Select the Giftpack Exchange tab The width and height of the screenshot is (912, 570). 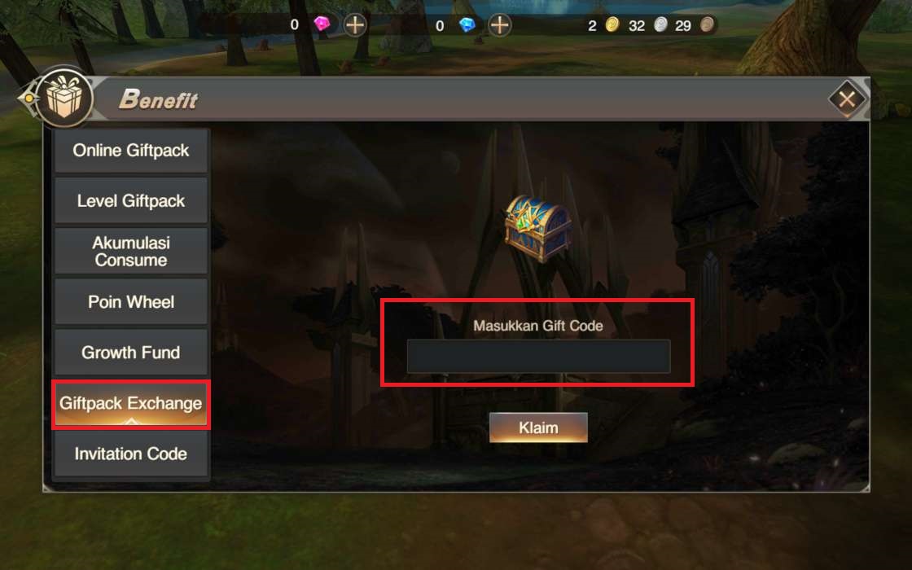pos(131,404)
